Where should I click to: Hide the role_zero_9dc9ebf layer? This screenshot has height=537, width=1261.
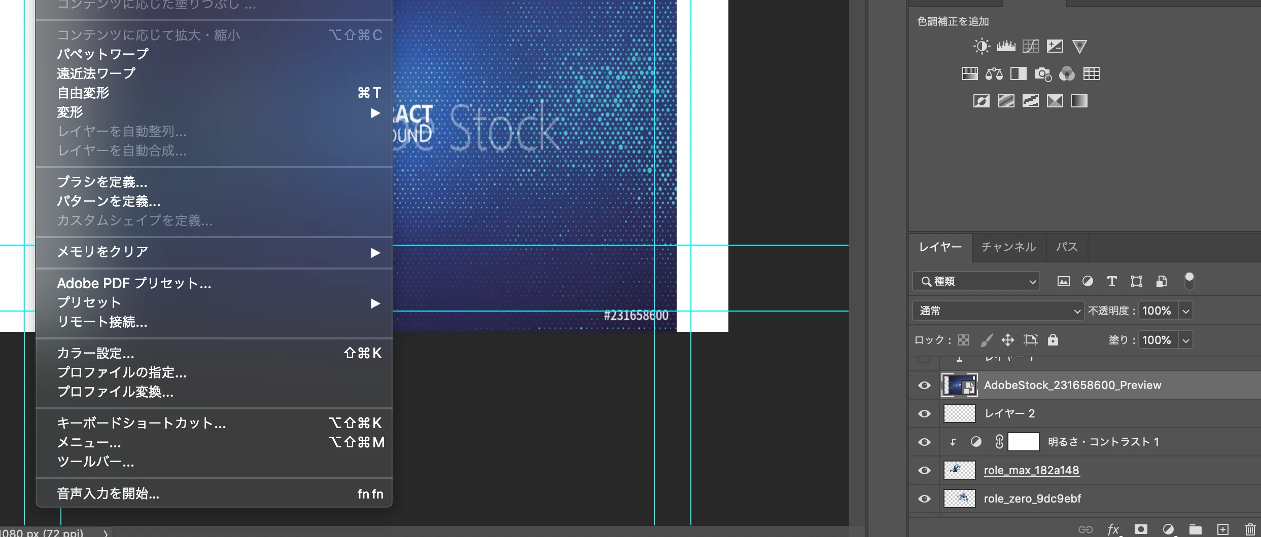point(924,499)
